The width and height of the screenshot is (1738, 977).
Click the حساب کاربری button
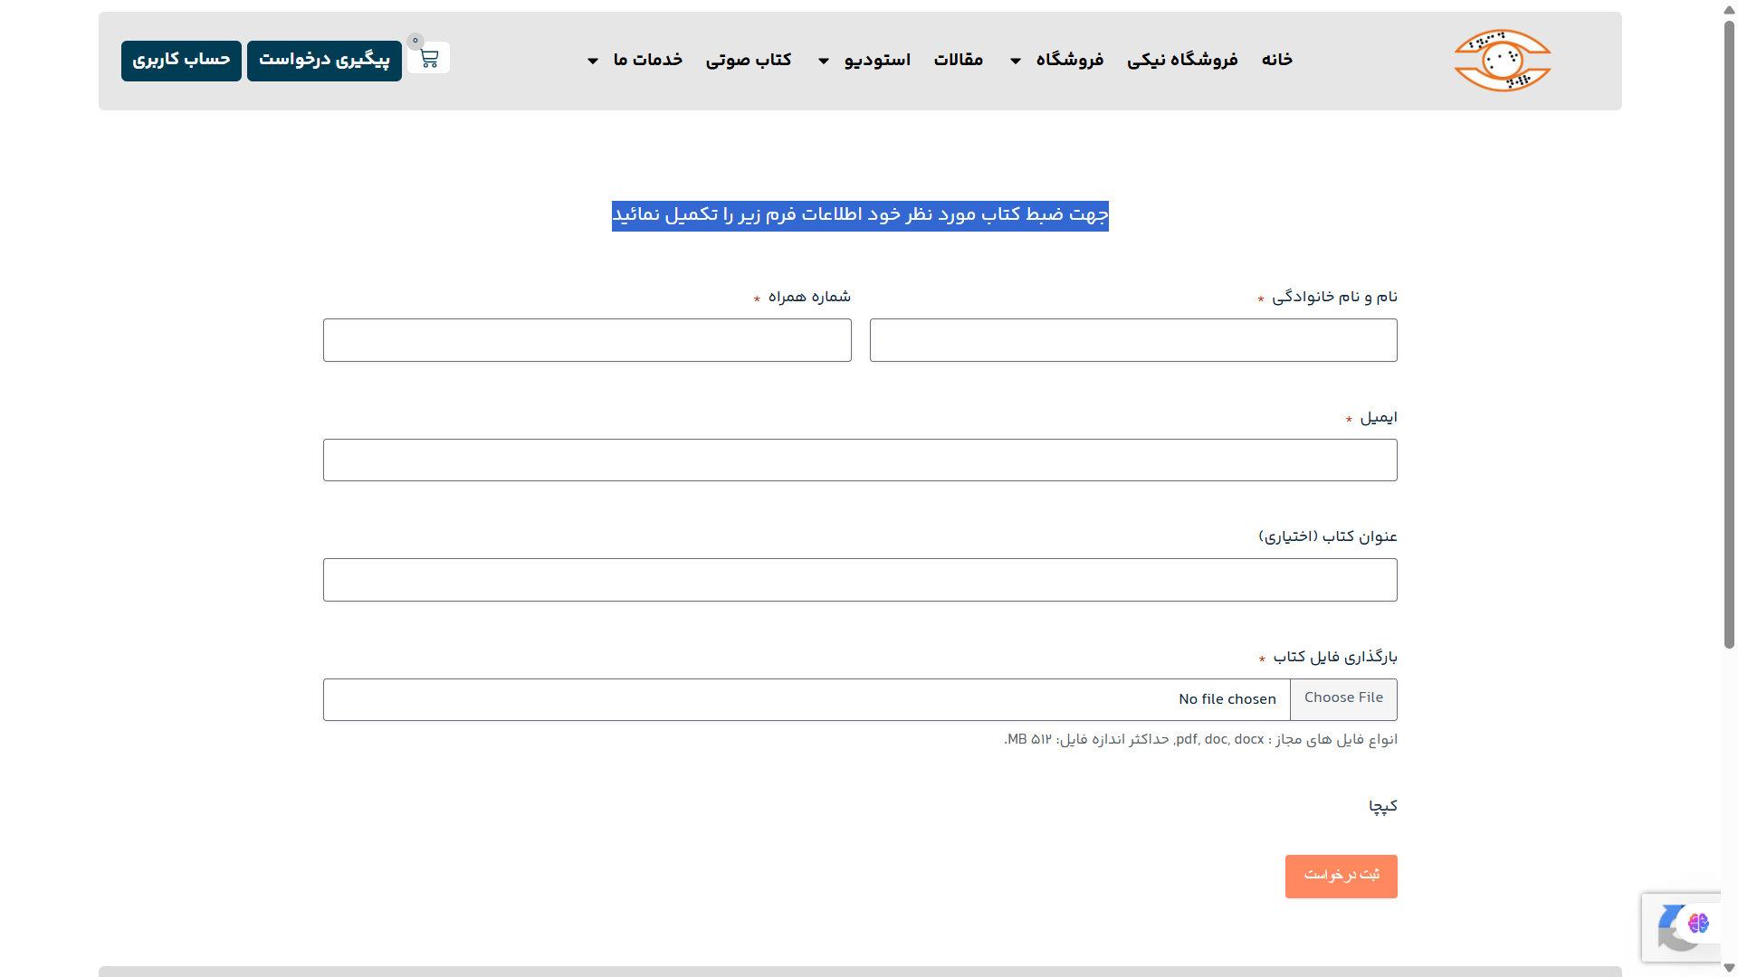tap(181, 61)
